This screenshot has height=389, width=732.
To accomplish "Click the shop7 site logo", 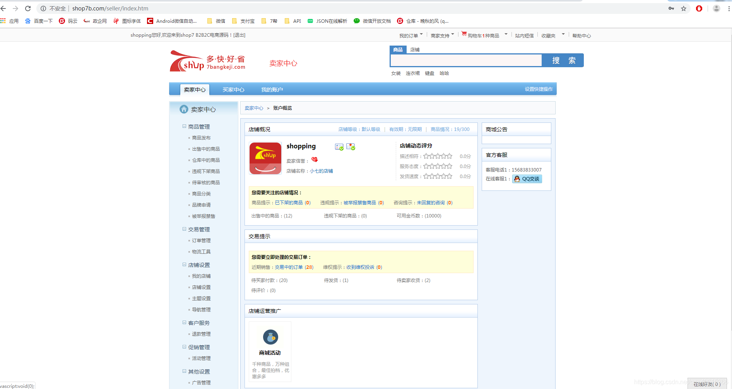I will point(207,61).
